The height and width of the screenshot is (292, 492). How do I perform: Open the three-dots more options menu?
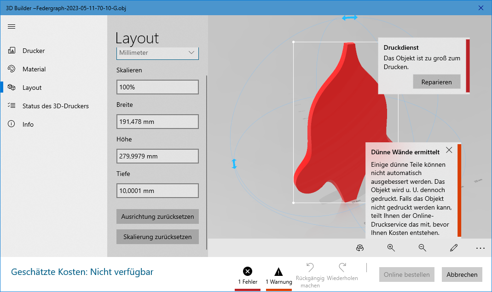pyautogui.click(x=480, y=248)
